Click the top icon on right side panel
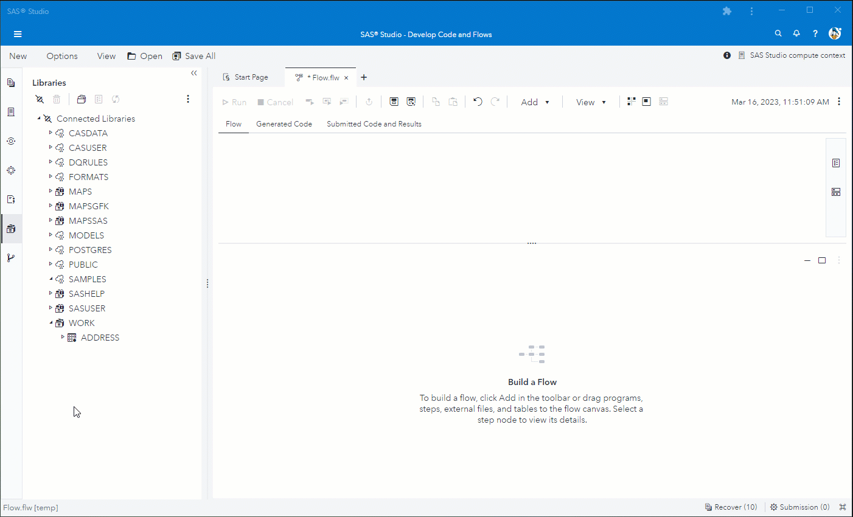The image size is (853, 517). (836, 163)
